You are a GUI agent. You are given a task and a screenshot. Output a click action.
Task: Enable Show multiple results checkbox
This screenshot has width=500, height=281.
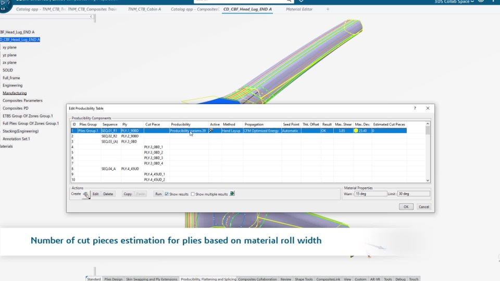[193, 194]
